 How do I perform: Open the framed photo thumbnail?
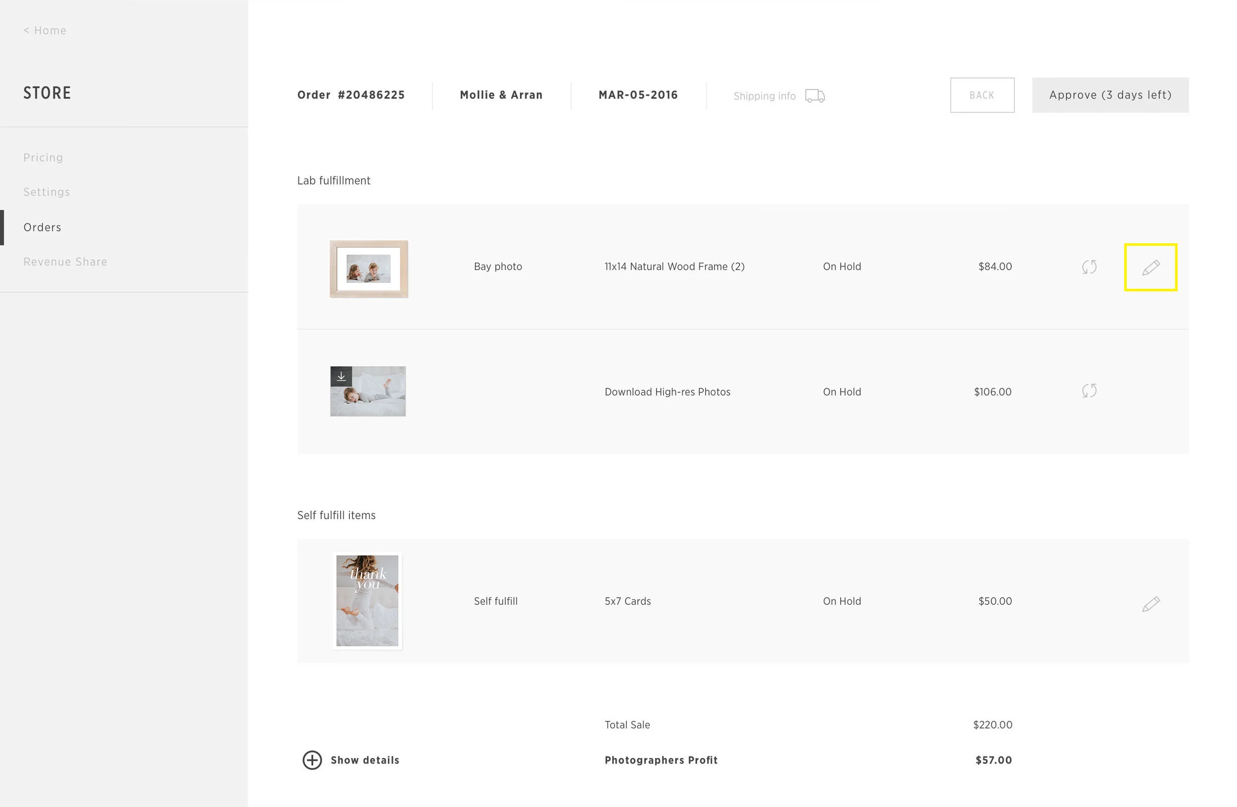369,269
